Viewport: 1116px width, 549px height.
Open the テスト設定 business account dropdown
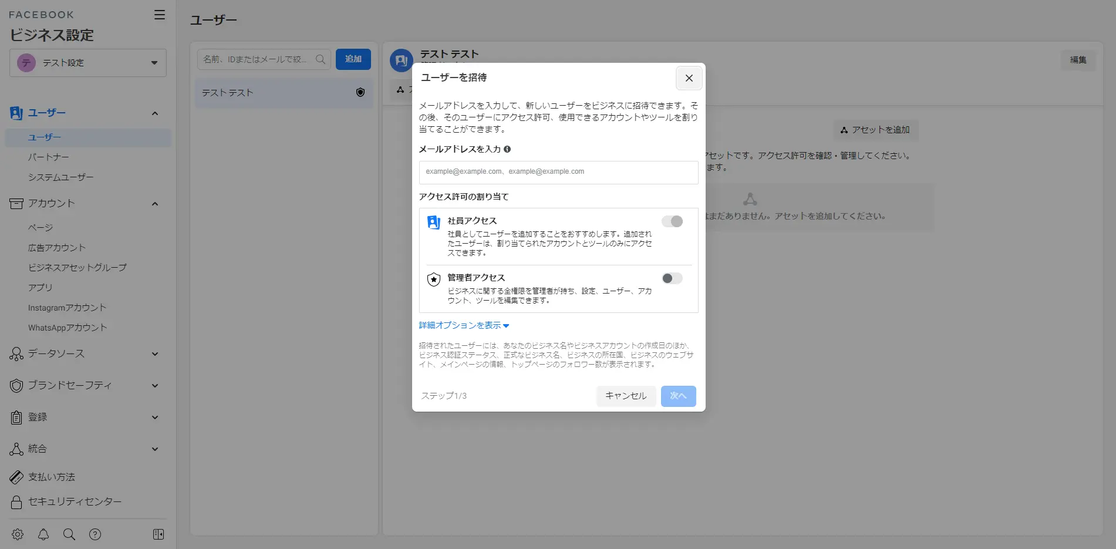[x=88, y=63]
